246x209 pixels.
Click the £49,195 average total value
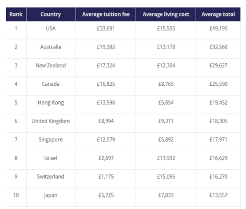218,28
